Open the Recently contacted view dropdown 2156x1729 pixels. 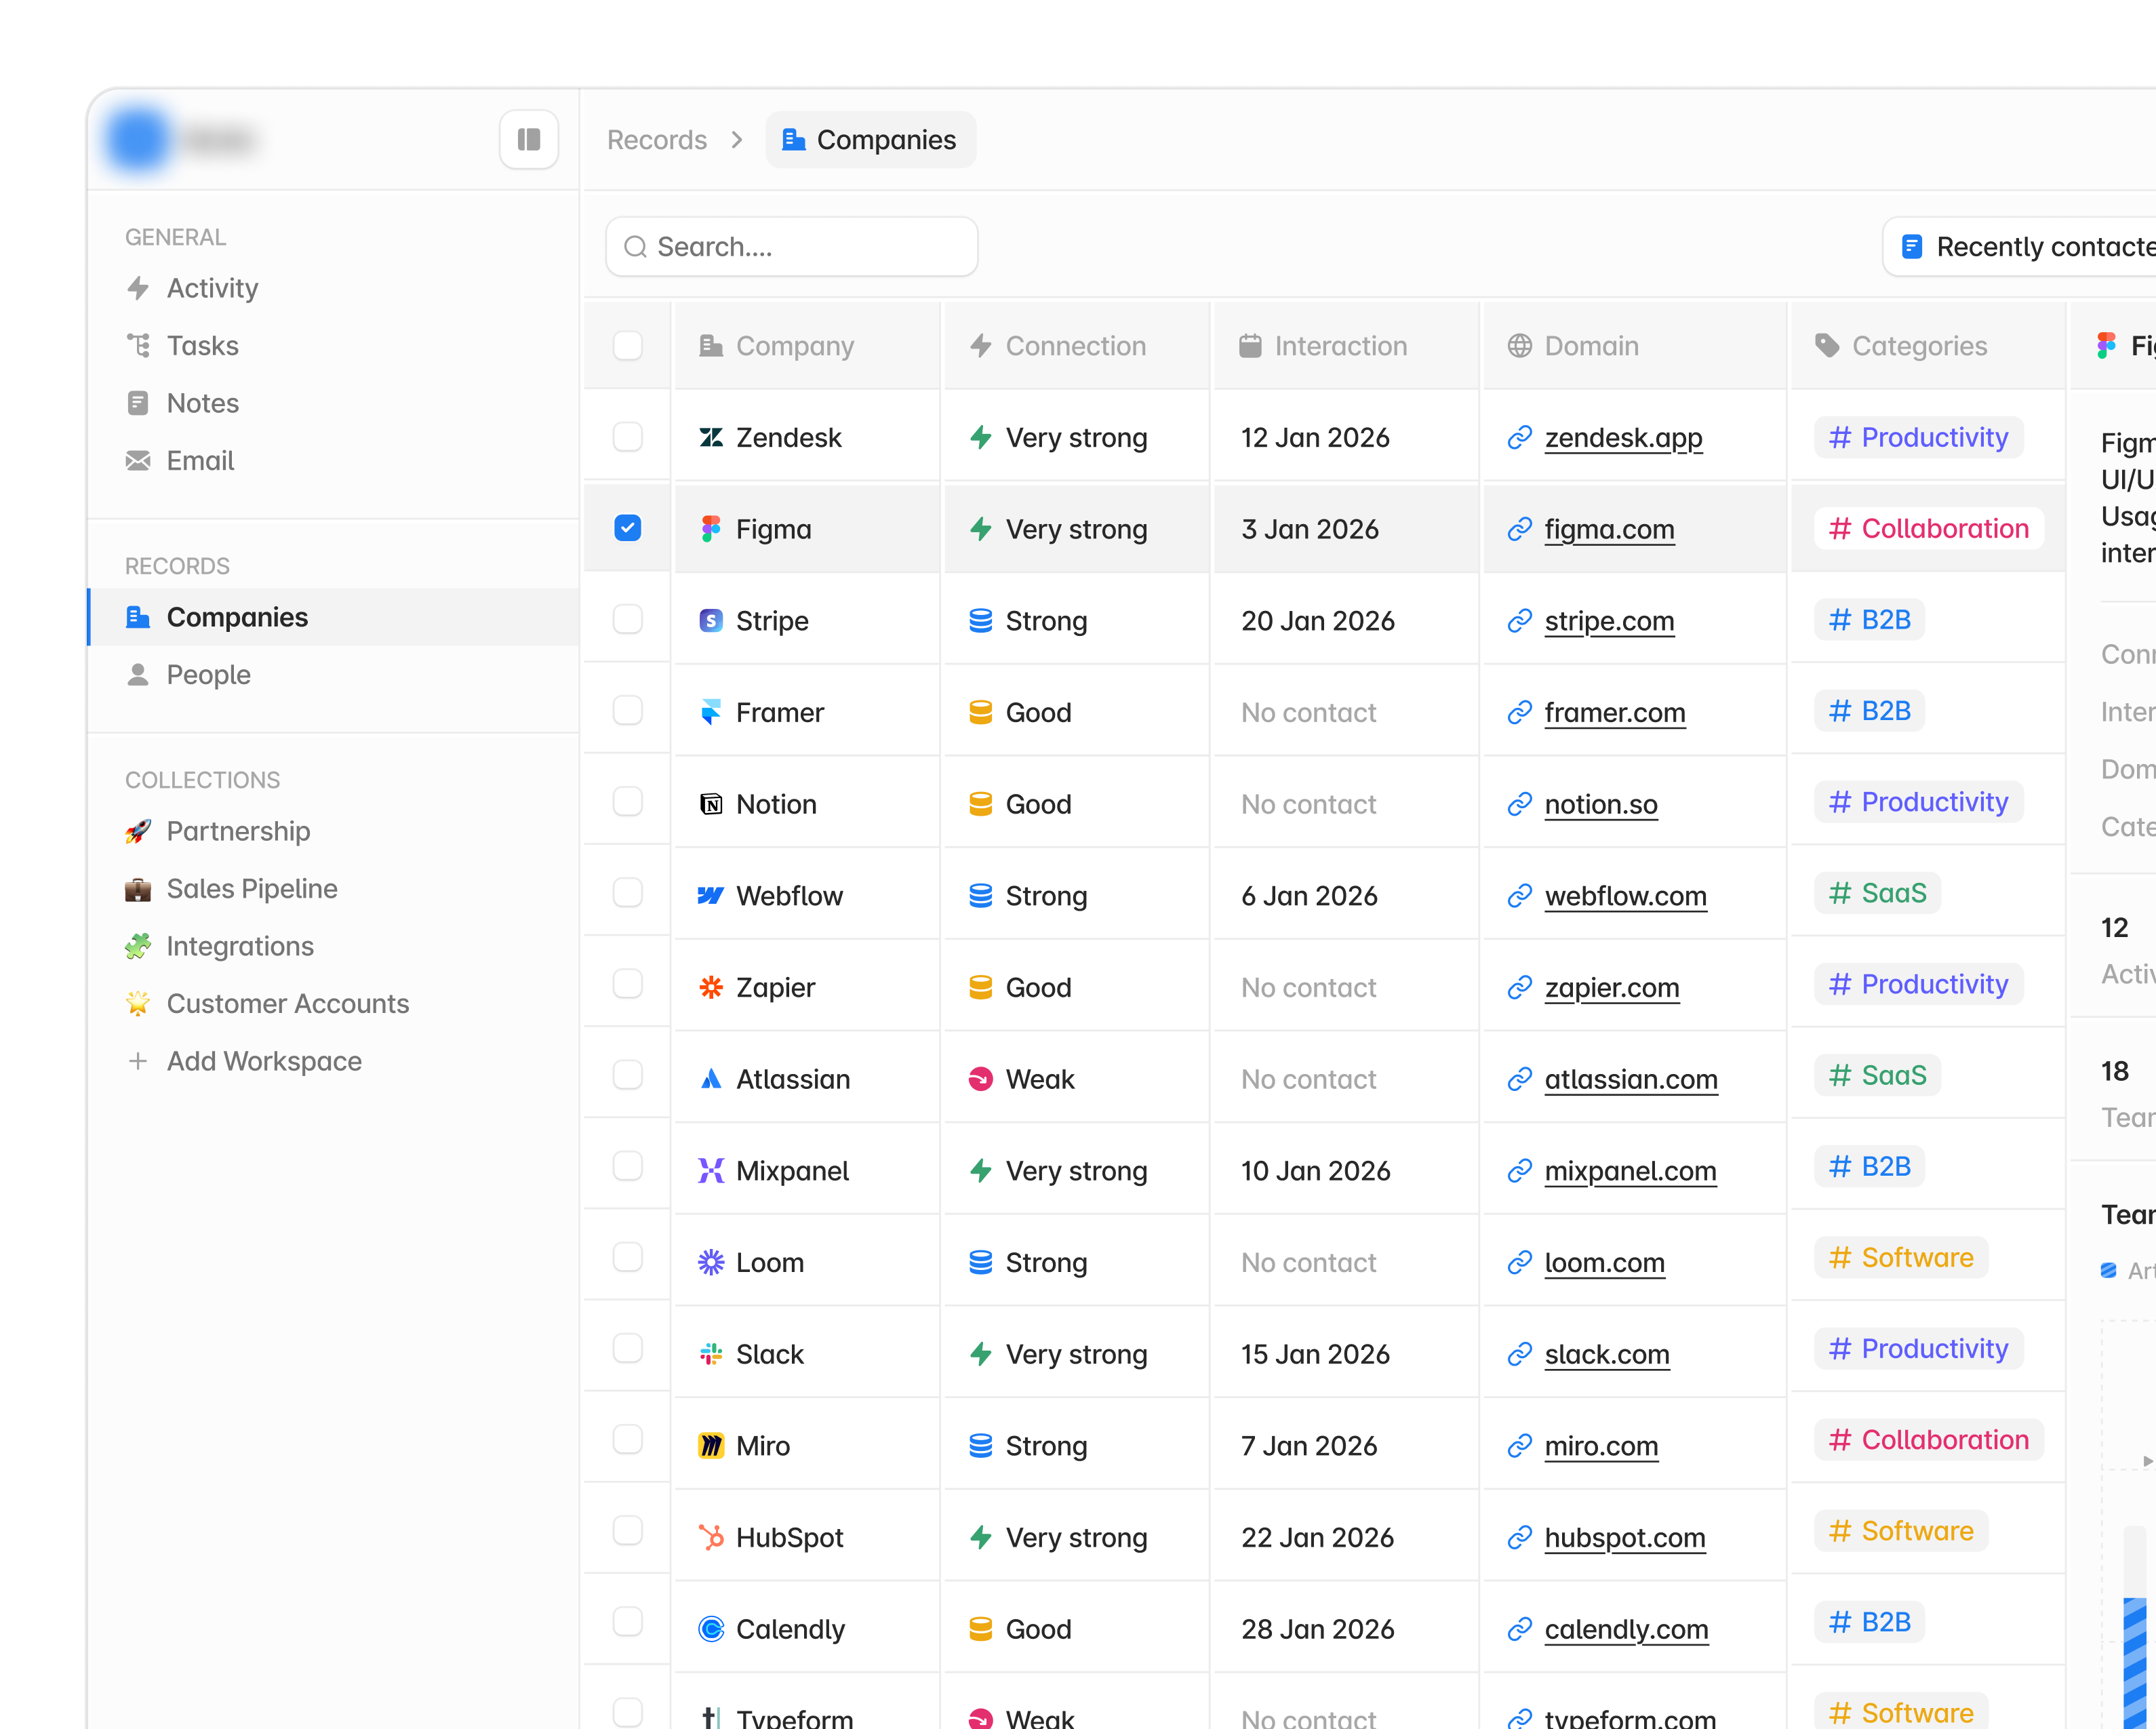2030,247
